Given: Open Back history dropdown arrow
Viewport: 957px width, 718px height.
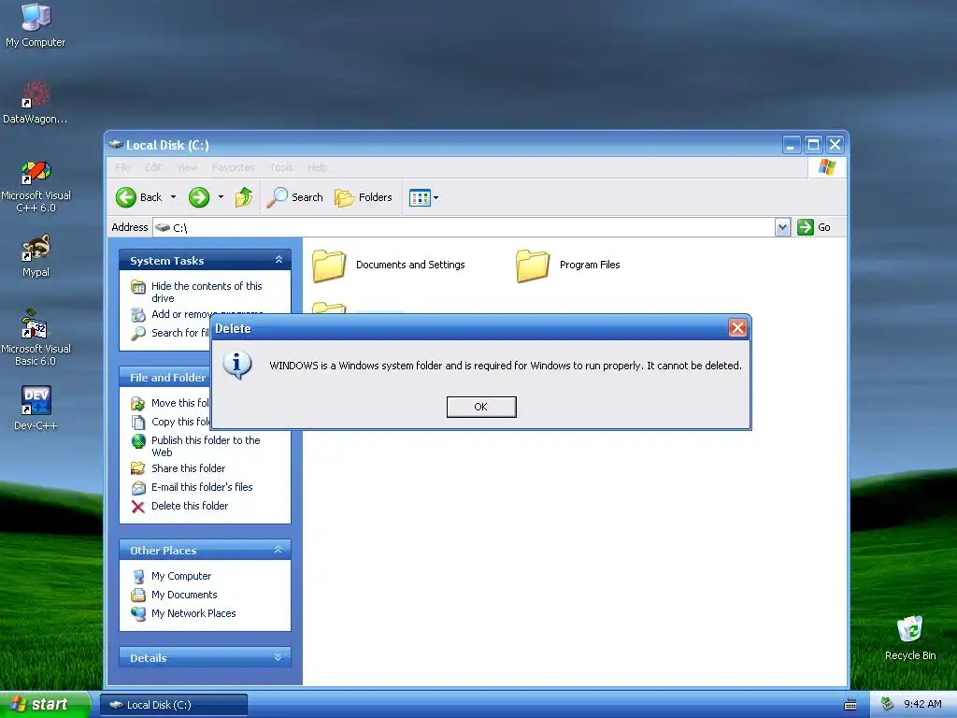Looking at the screenshot, I should coord(173,197).
